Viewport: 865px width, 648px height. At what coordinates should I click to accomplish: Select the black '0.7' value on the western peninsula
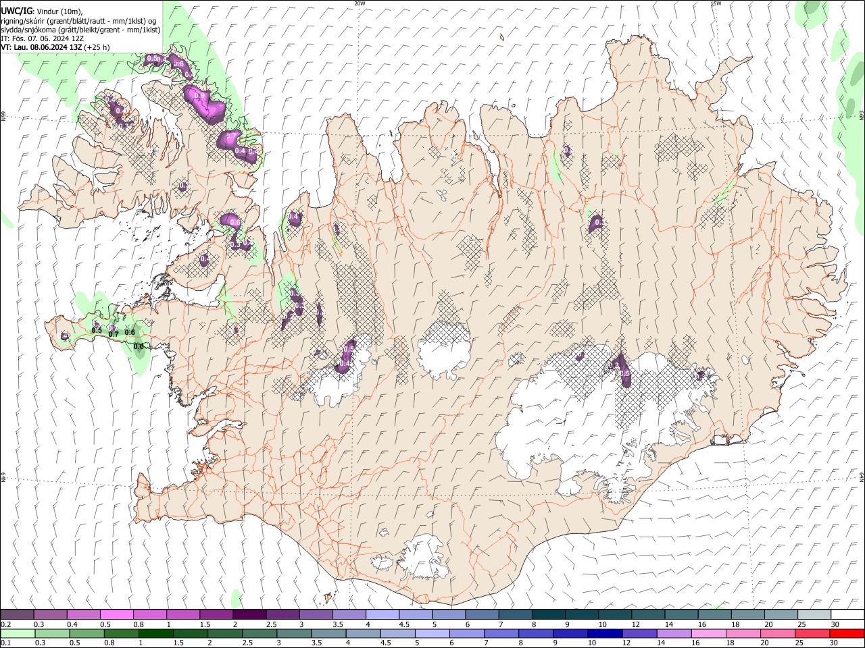click(114, 334)
